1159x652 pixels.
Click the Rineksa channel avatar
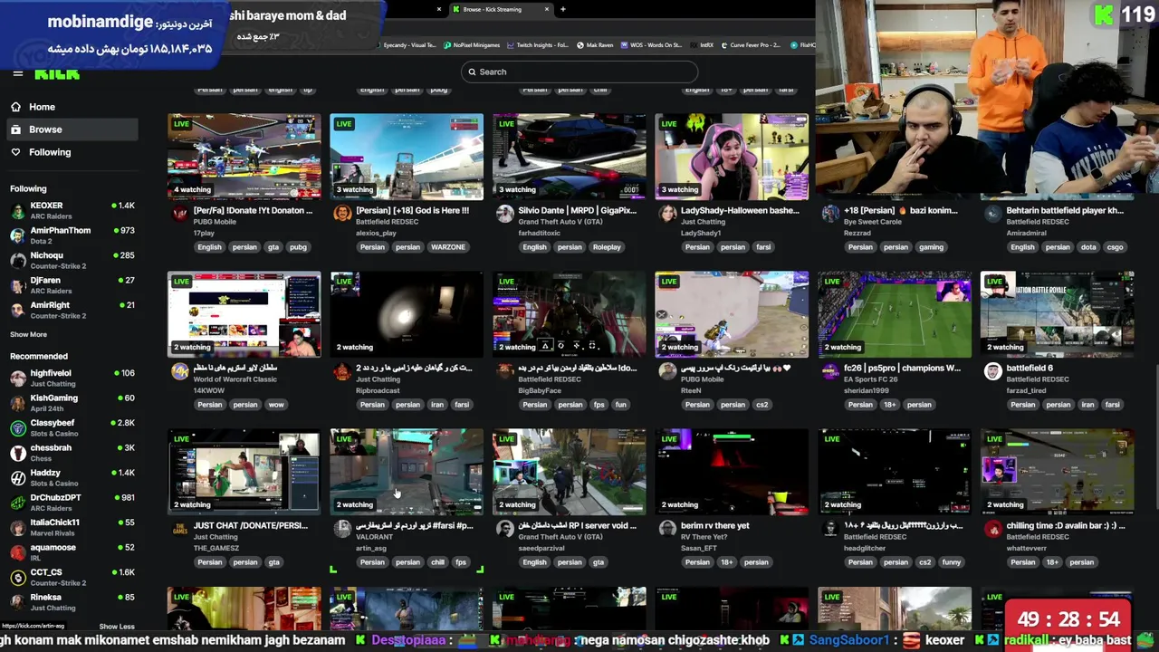[17, 602]
